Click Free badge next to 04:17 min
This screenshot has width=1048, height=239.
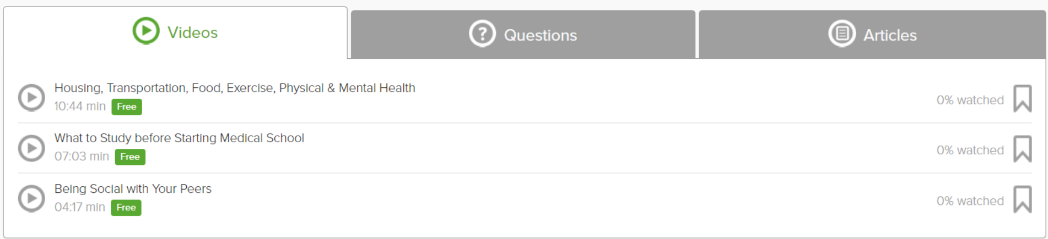click(x=126, y=208)
